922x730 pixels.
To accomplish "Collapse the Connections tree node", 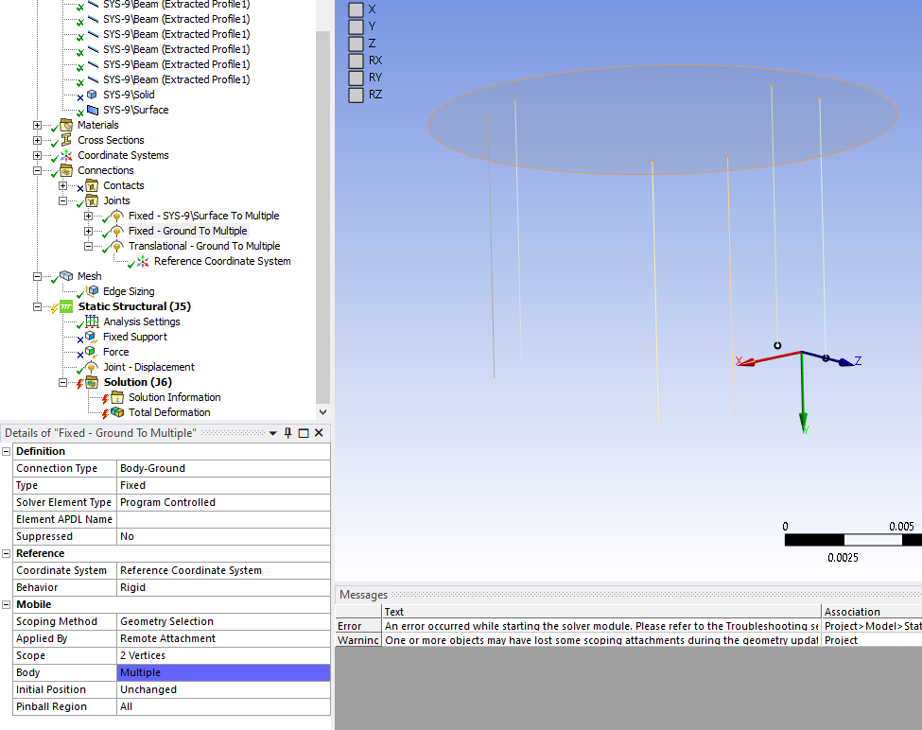I will (38, 170).
